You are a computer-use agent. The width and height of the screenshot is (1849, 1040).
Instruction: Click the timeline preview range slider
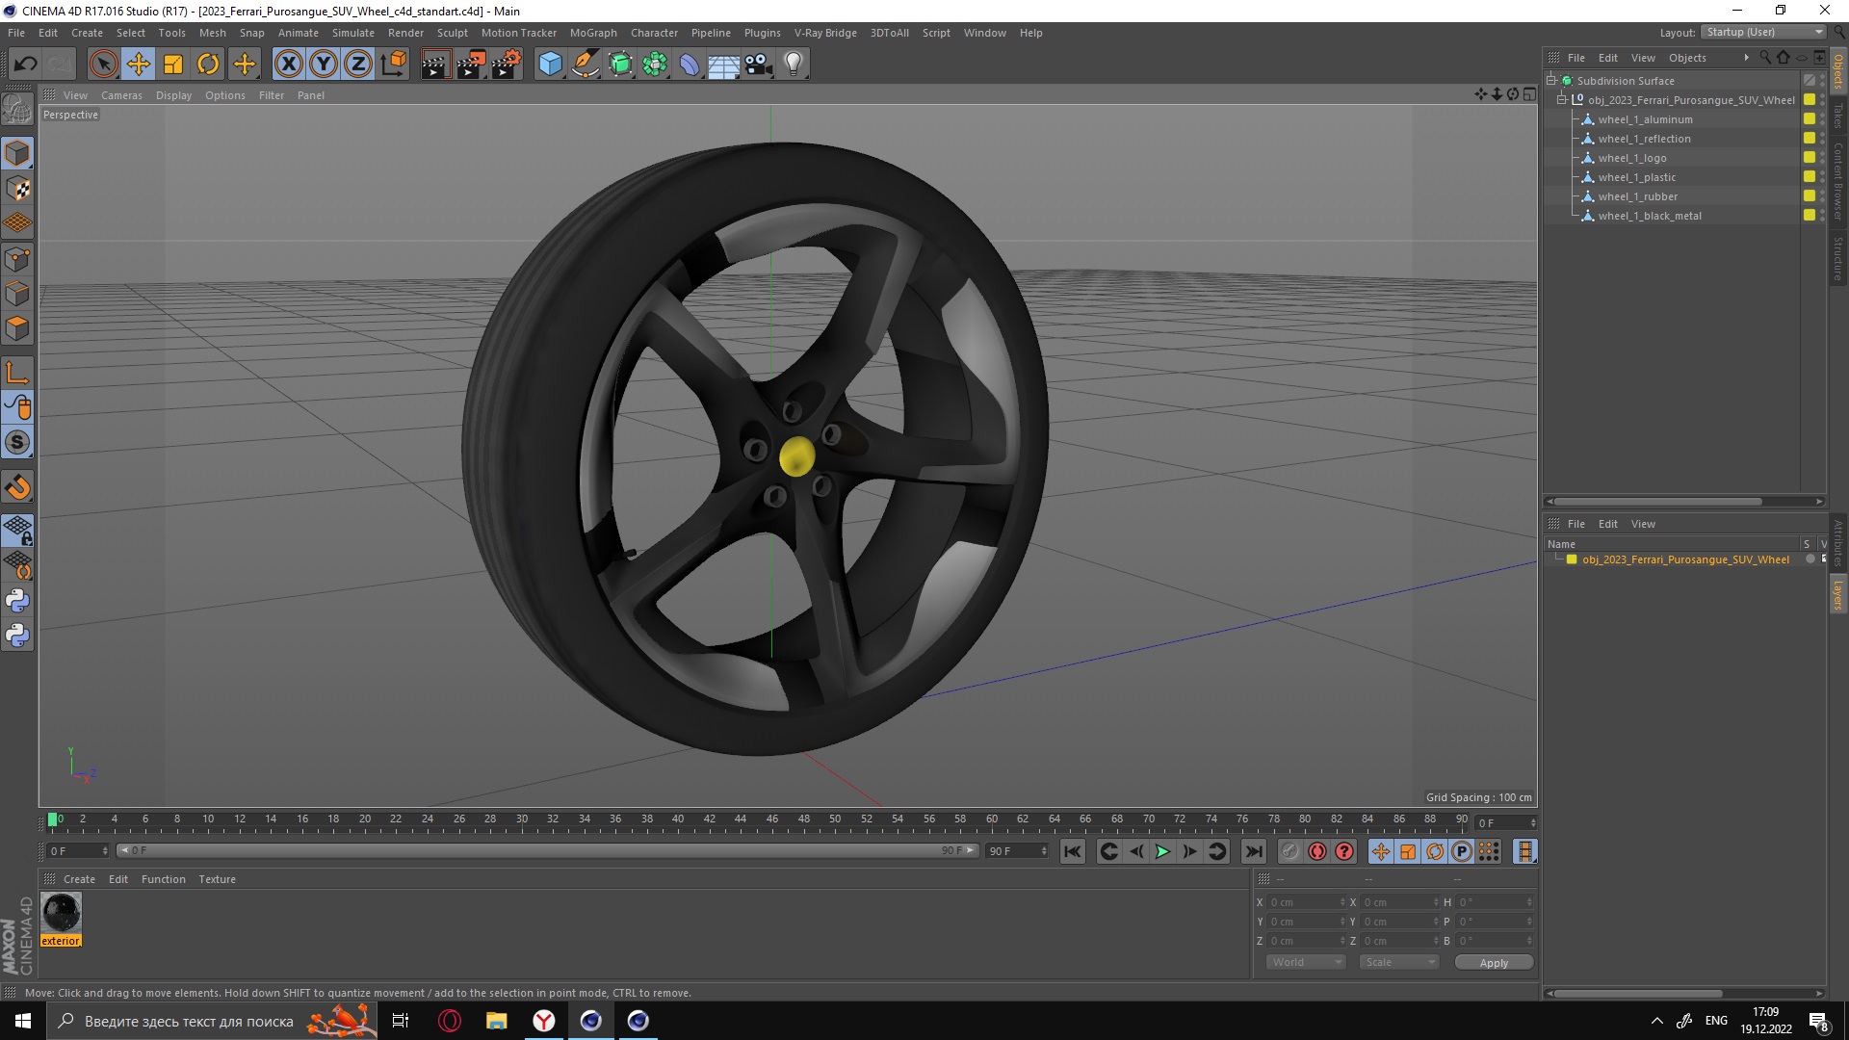(x=548, y=851)
